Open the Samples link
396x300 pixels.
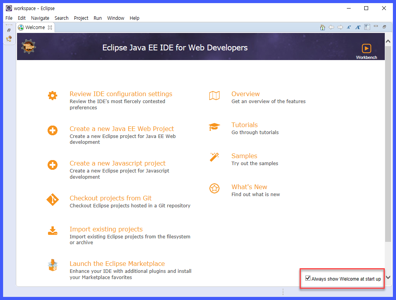[x=244, y=156]
